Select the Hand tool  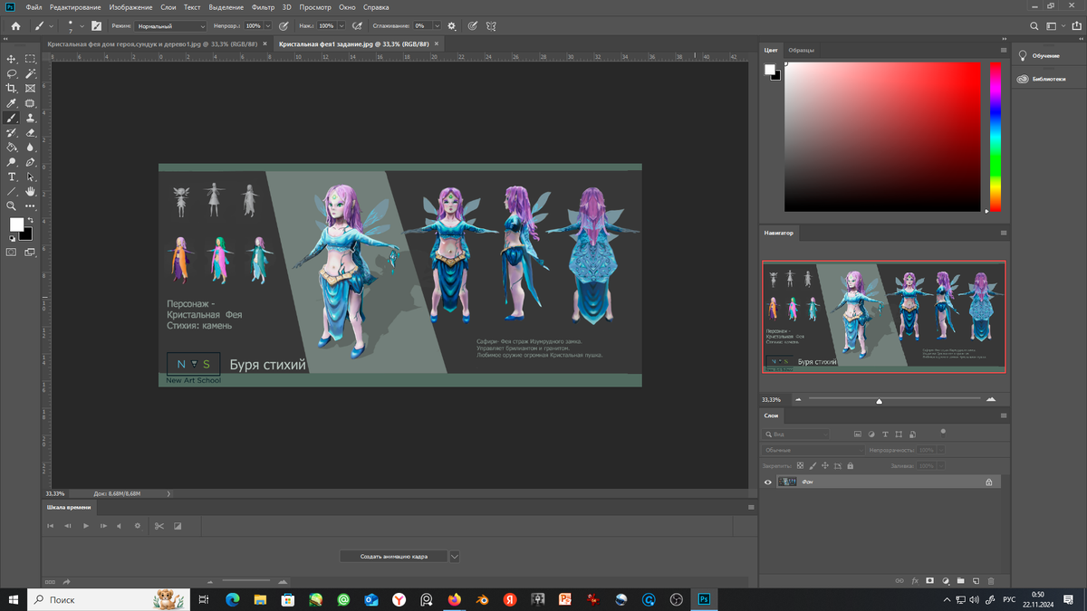coord(30,191)
